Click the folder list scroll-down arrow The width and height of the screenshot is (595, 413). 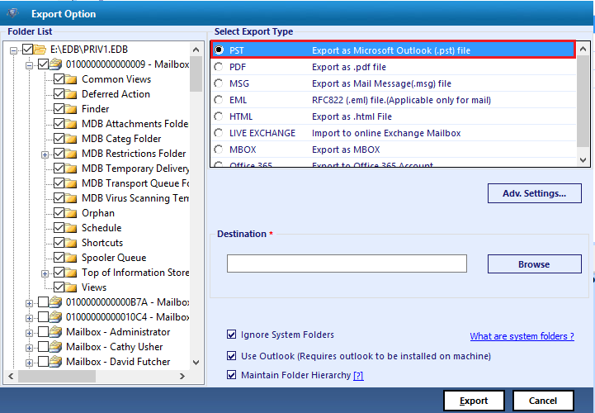[x=196, y=363]
